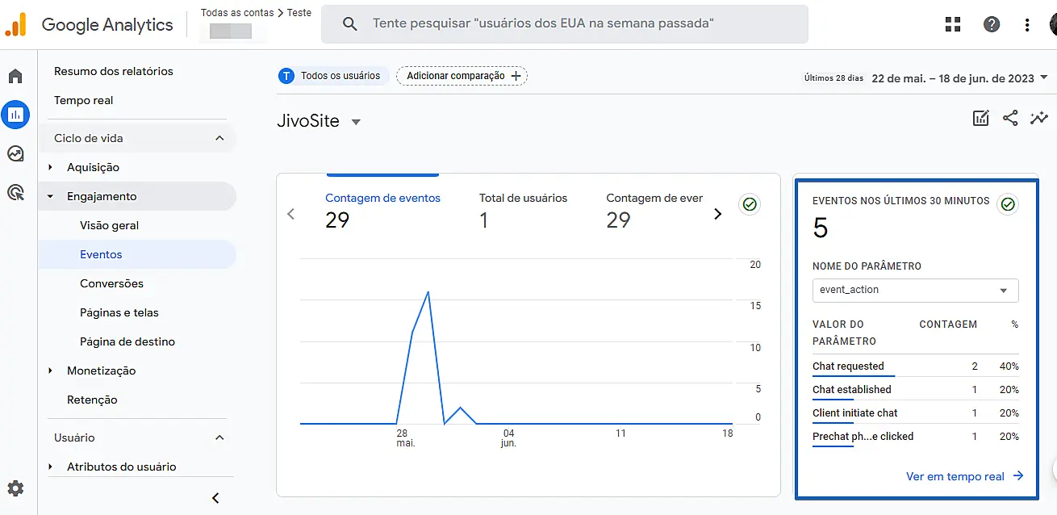This screenshot has height=515, width=1057.
Task: Open the Help question mark icon
Action: tap(992, 24)
